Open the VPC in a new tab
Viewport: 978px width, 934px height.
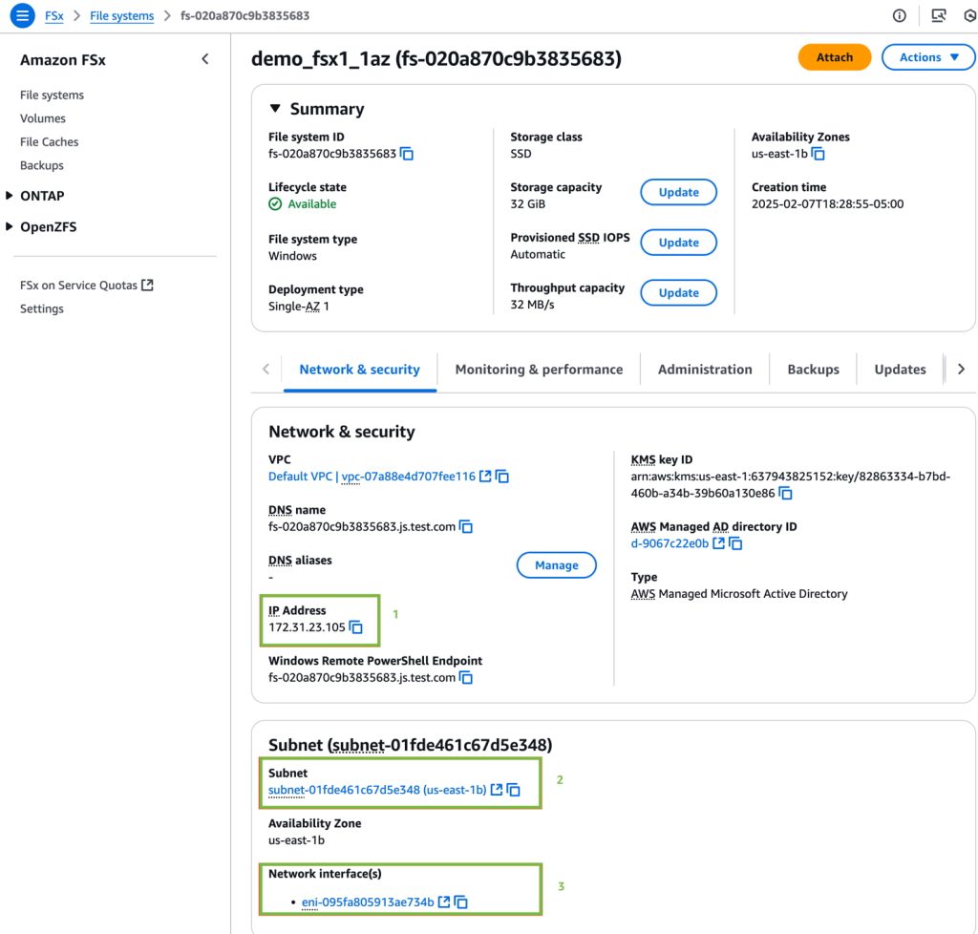coord(485,476)
